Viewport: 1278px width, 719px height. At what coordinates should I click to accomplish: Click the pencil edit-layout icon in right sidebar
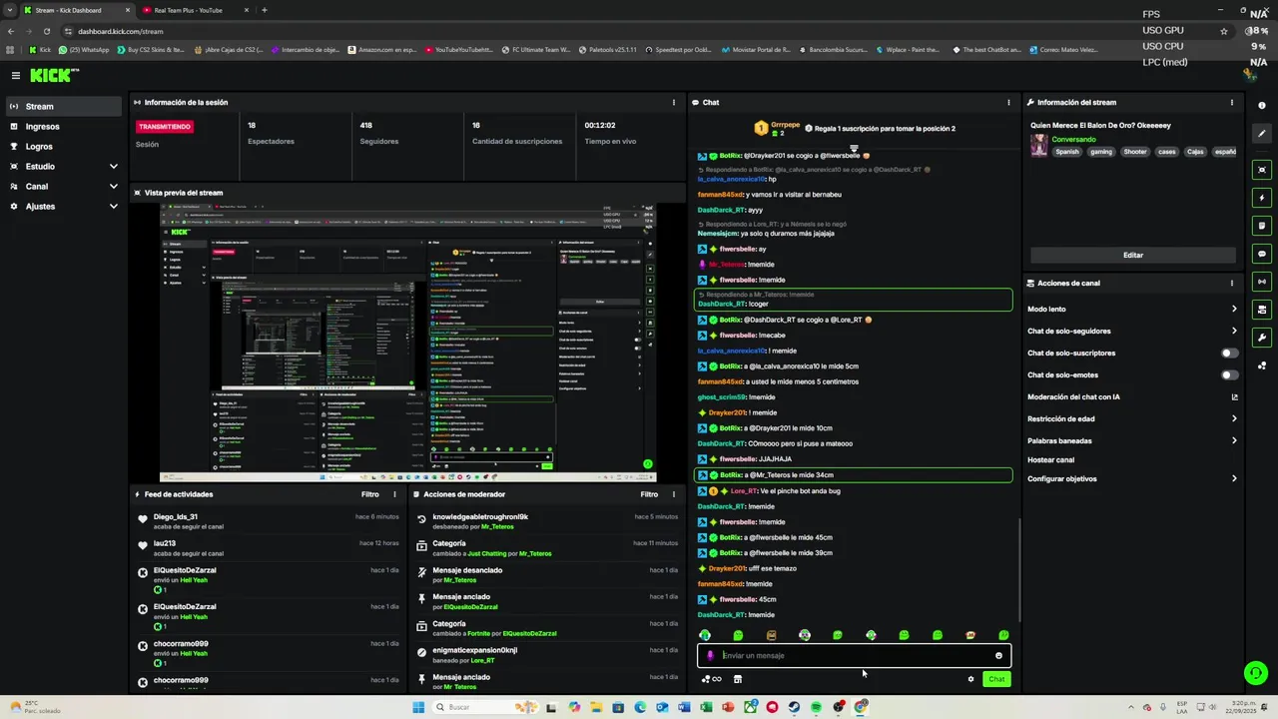pos(1262,133)
